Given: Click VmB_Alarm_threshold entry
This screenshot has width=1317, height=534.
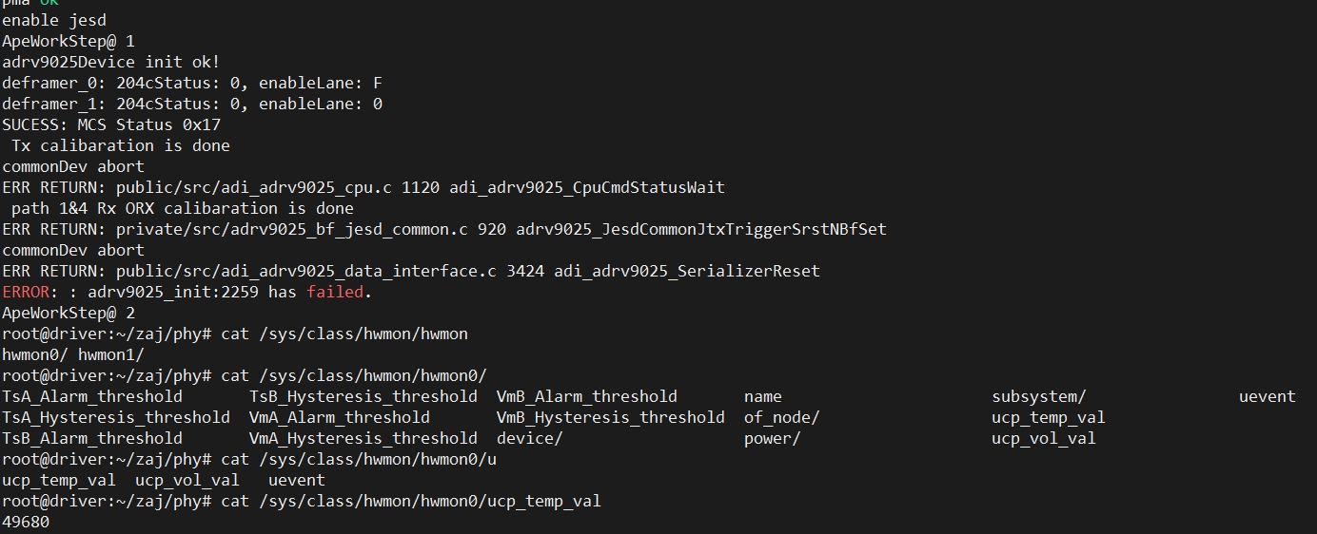Looking at the screenshot, I should coord(587,396).
